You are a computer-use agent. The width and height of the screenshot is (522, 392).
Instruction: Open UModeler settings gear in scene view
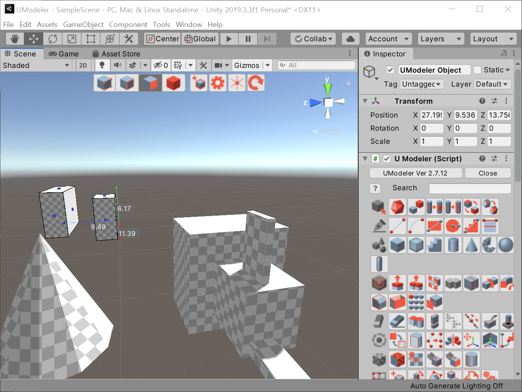point(218,83)
